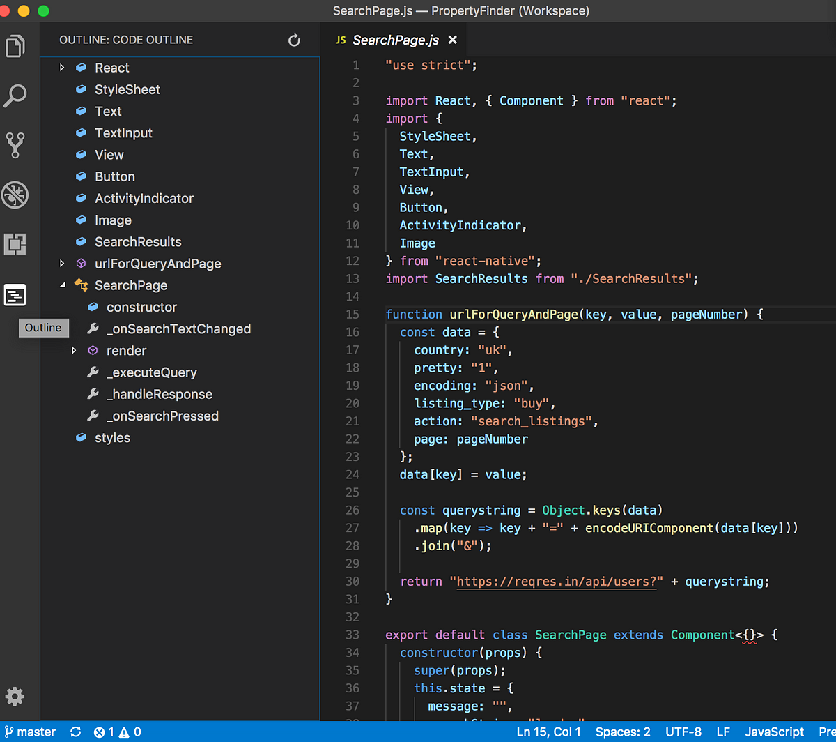Go to line via Ln 15, Col 1
836x742 pixels.
[549, 732]
